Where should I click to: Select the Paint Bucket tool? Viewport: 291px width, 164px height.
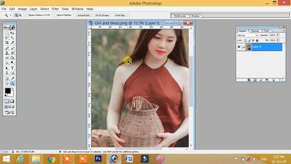[12, 58]
